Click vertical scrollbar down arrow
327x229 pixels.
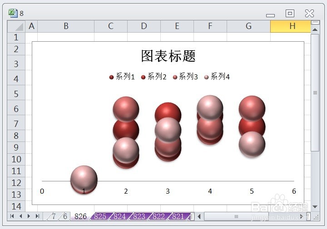(315, 207)
